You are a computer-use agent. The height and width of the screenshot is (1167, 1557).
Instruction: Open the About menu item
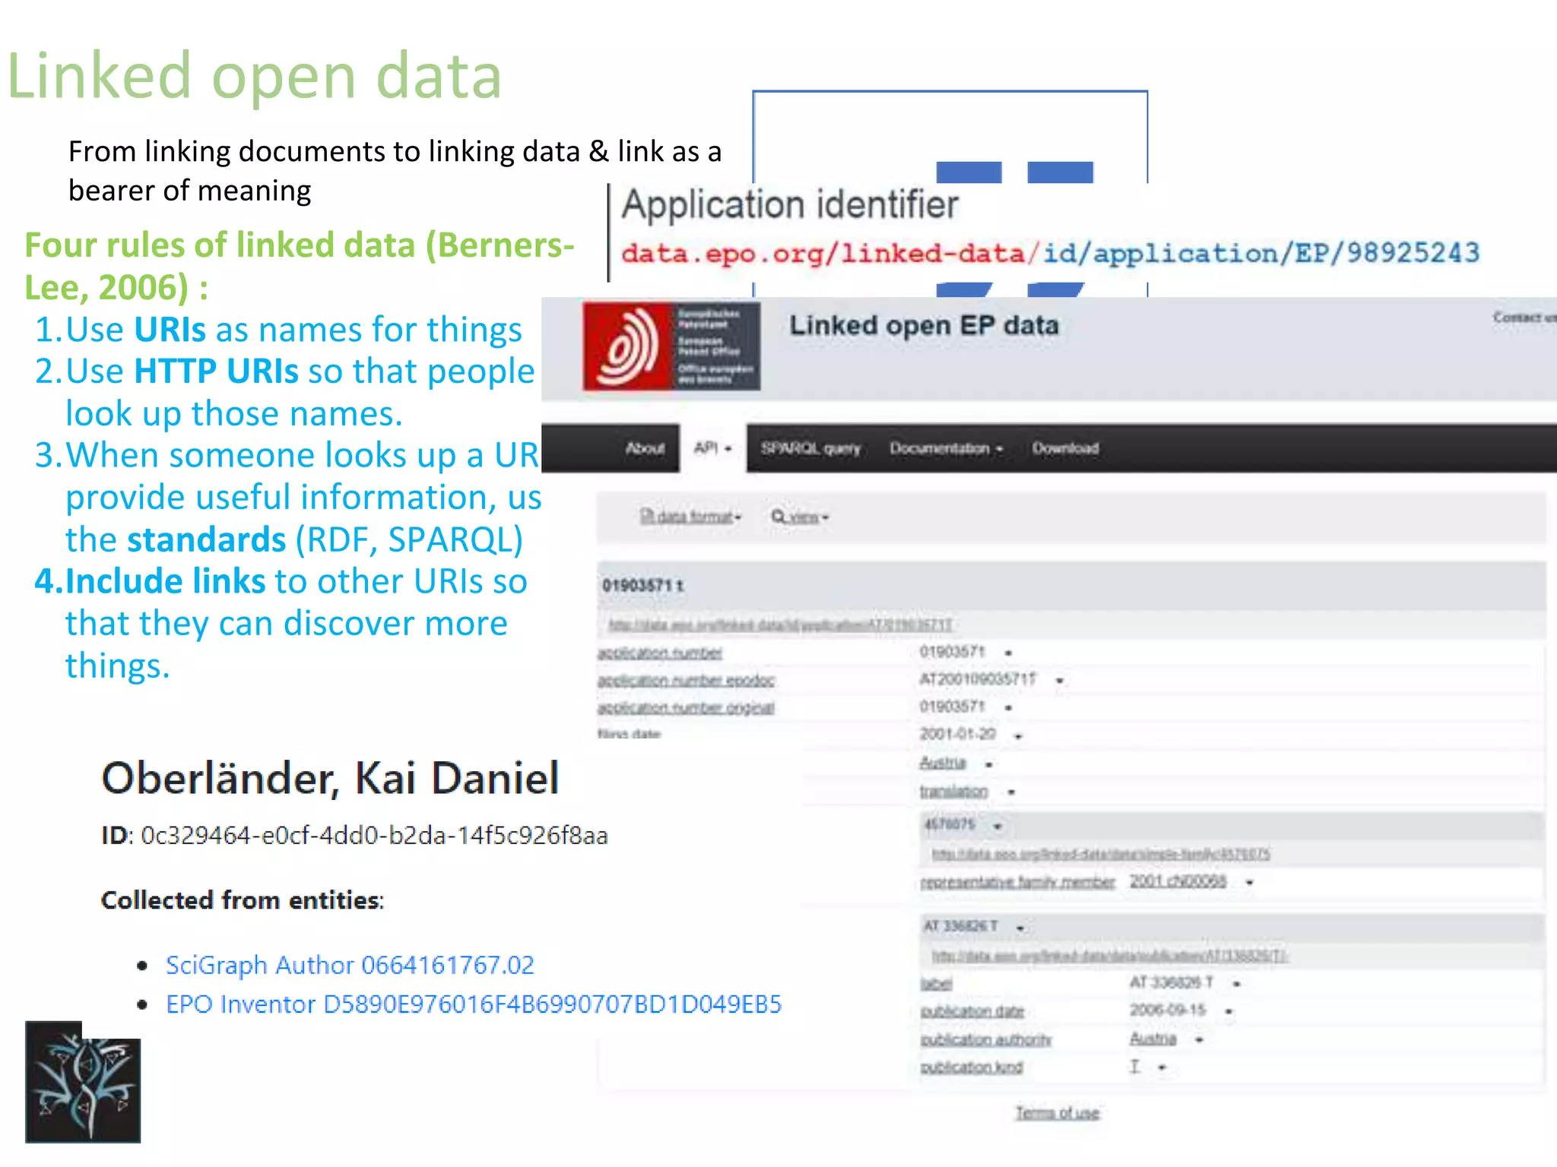[645, 448]
